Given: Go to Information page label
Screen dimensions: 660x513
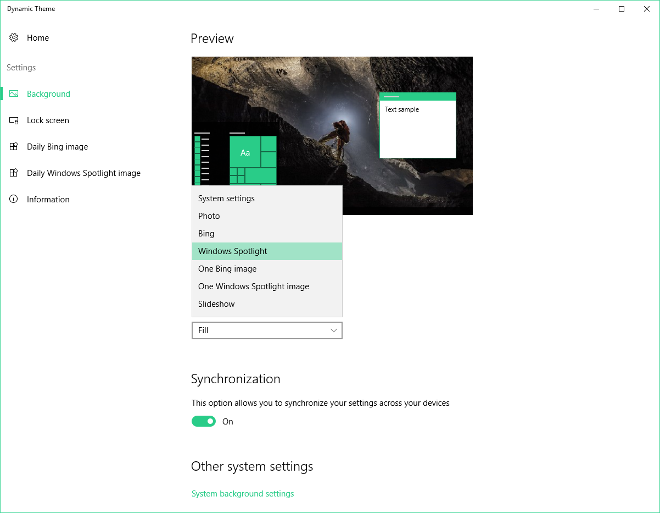Looking at the screenshot, I should [x=48, y=200].
